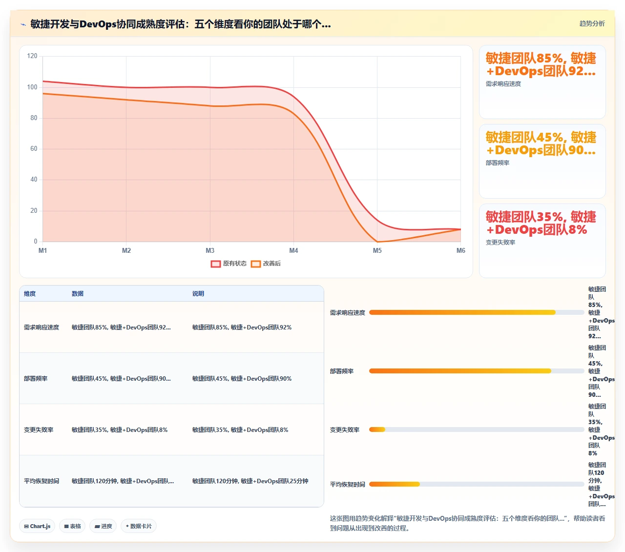Click the M6 axis label on chart
The image size is (625, 552).
pos(461,250)
